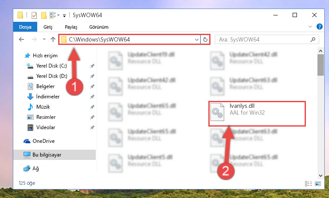Open the recent locations dropdown arrow
Viewport: 329px width, 198px height.
(x=44, y=39)
